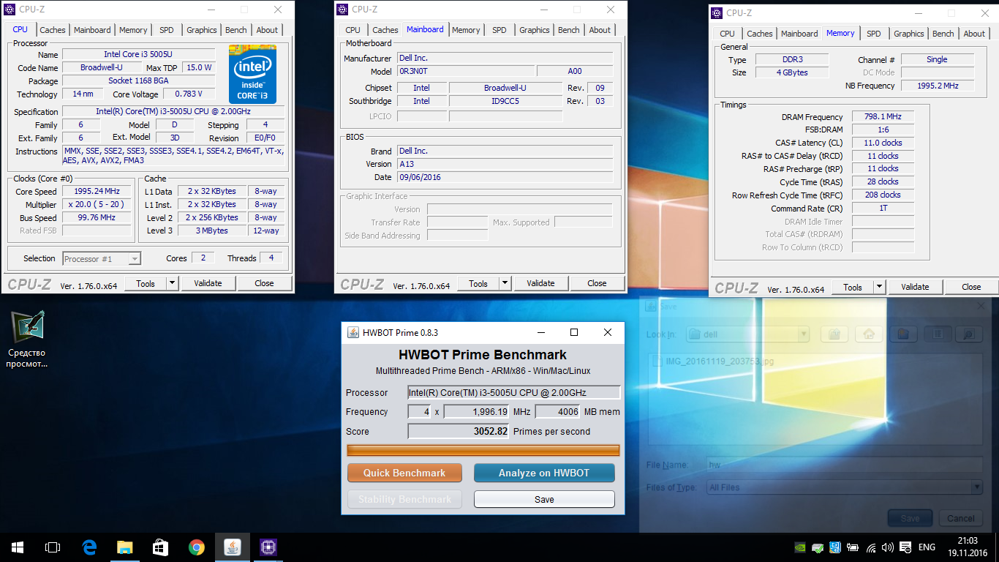Image resolution: width=999 pixels, height=562 pixels.
Task: Open the Processor #1 selection dropdown
Action: (102, 258)
